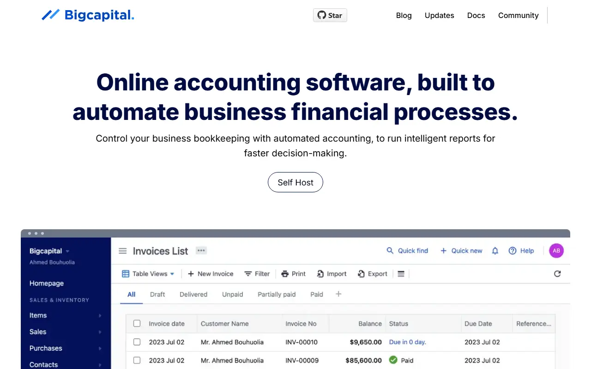Open the Blog page
The image size is (591, 369).
[404, 15]
